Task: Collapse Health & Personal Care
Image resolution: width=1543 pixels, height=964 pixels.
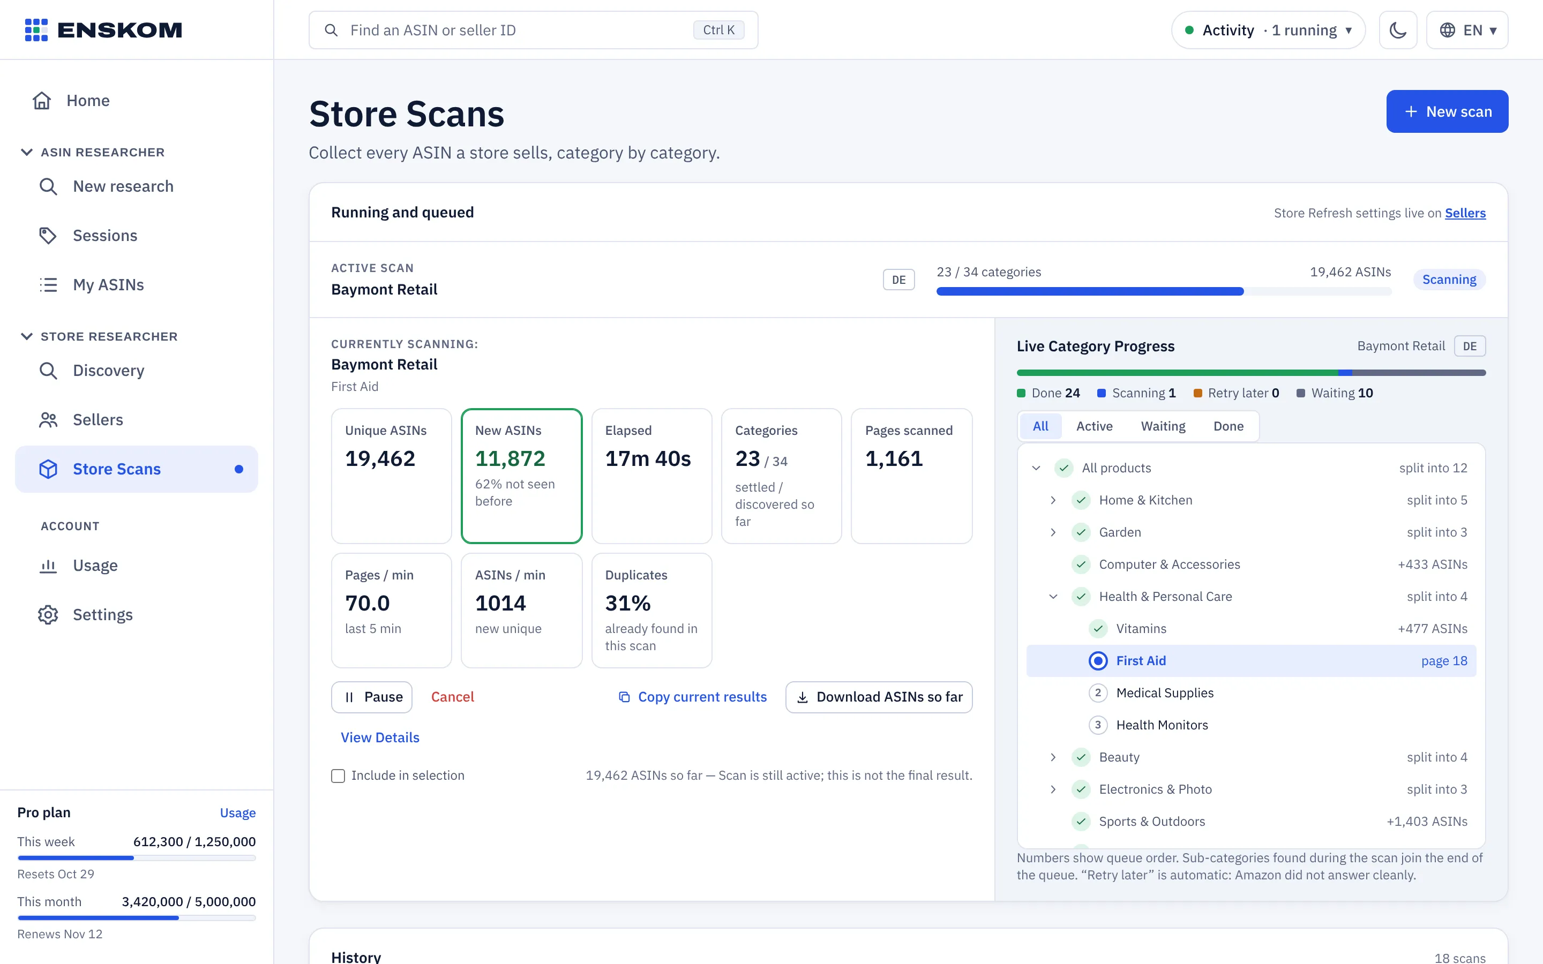Action: pos(1053,597)
